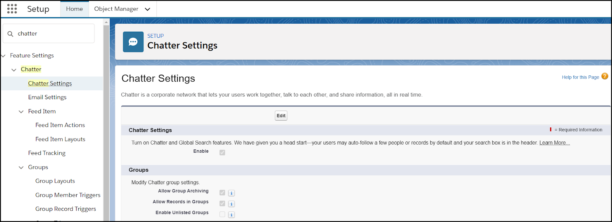This screenshot has width=612, height=222.
Task: Click the Setup app name label
Action: tap(38, 9)
